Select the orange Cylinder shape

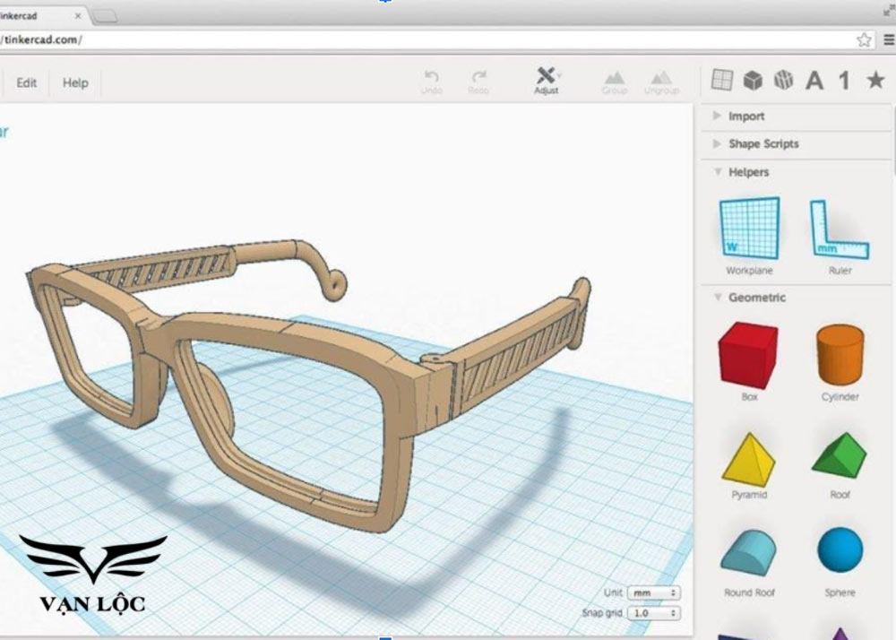(x=839, y=356)
